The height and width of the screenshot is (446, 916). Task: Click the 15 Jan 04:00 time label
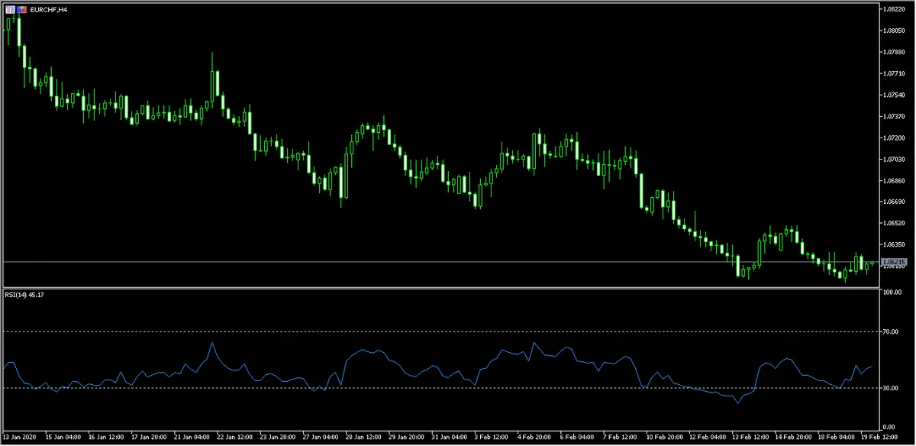pyautogui.click(x=63, y=438)
